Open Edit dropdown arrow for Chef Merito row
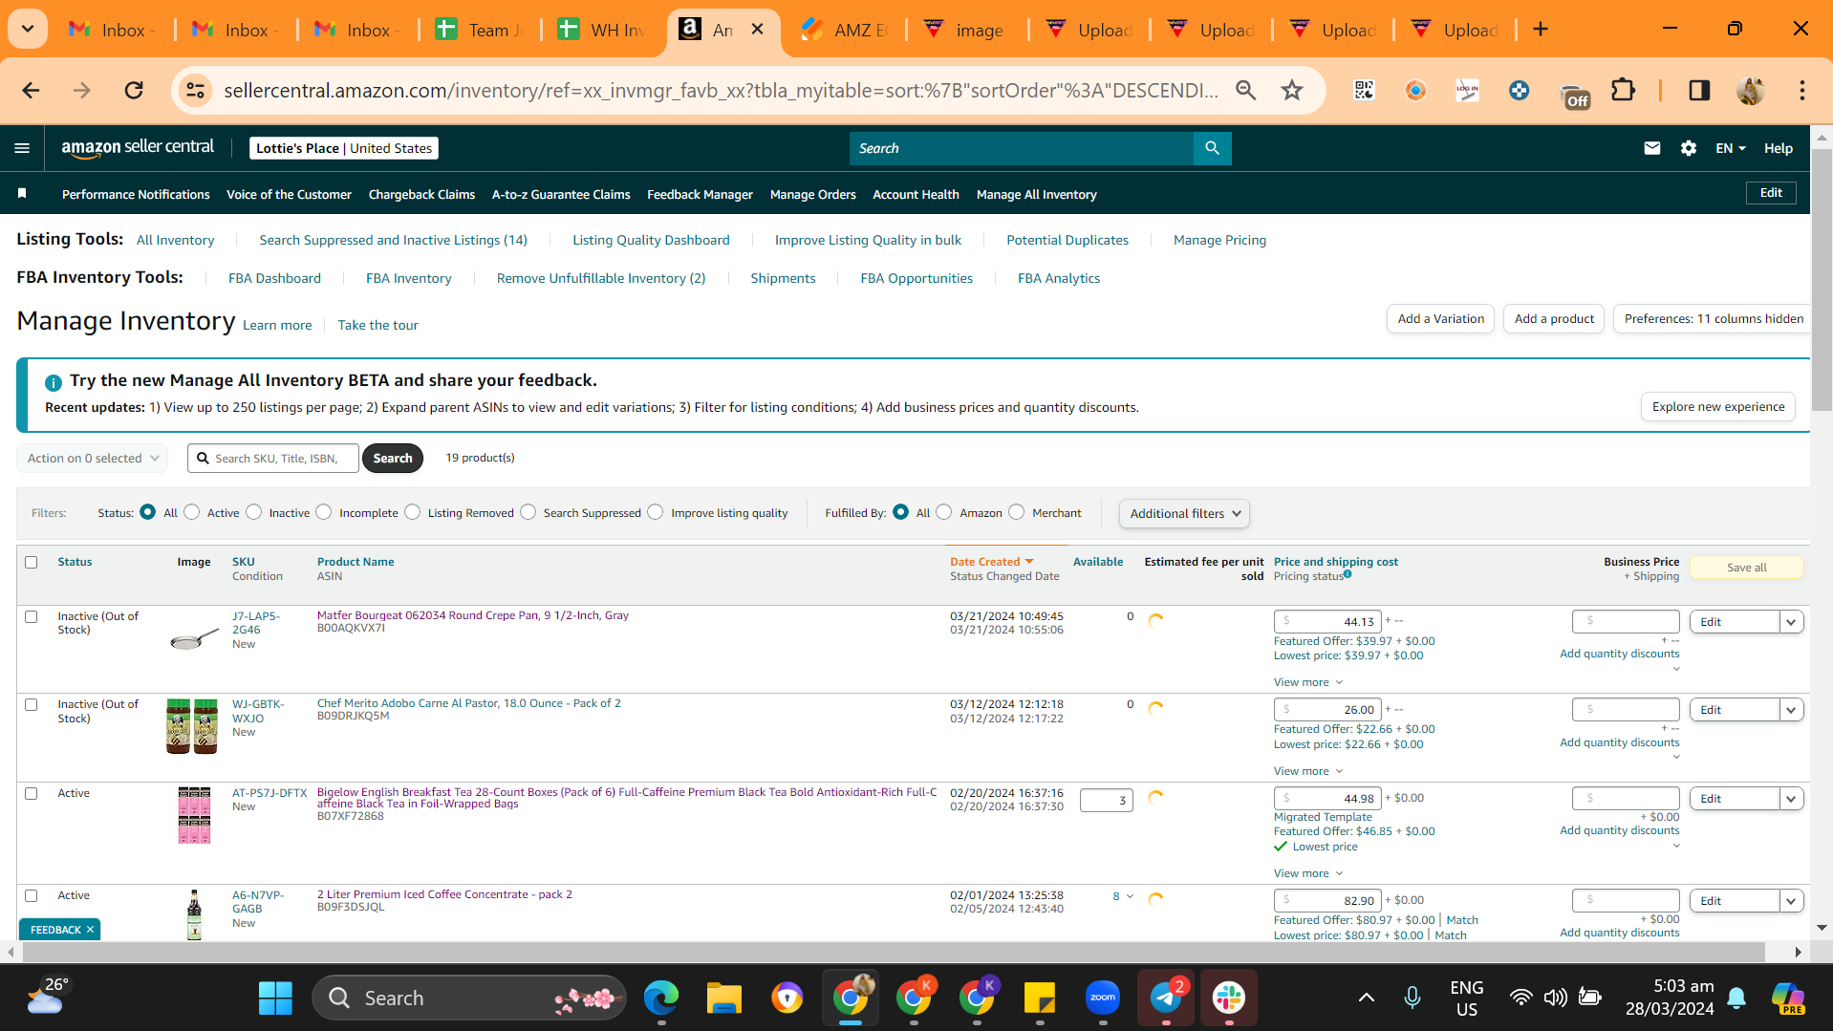 click(x=1791, y=710)
